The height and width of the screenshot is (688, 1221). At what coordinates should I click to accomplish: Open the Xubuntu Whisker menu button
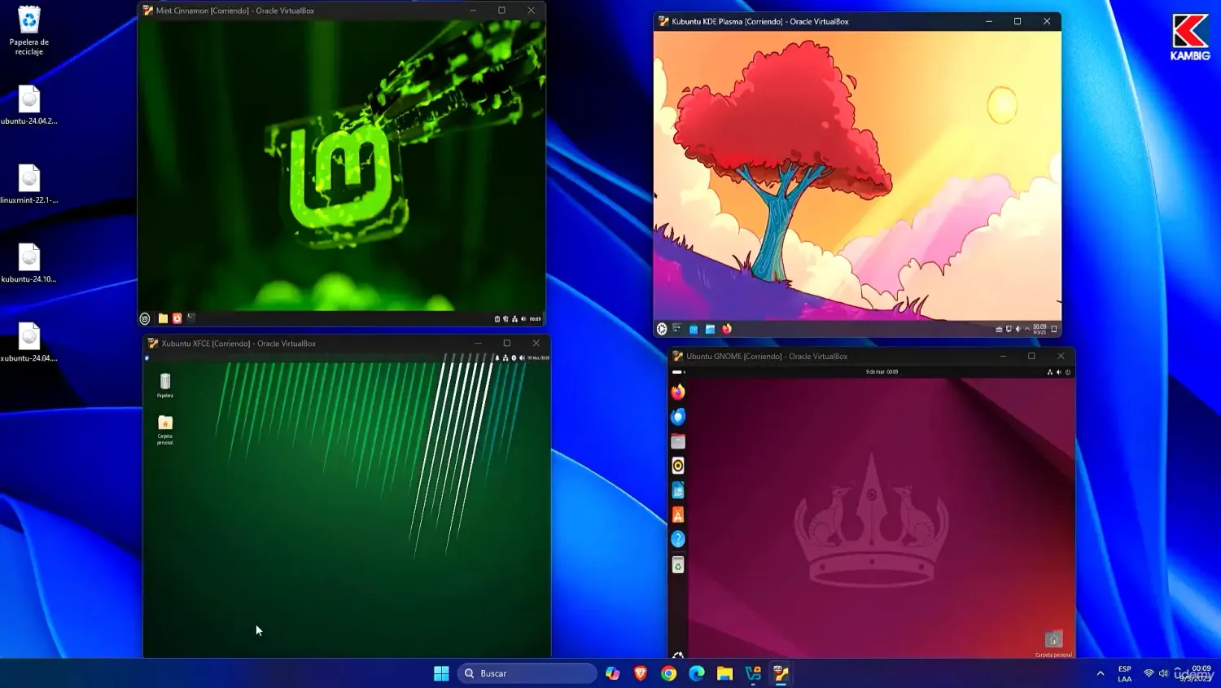(x=147, y=357)
